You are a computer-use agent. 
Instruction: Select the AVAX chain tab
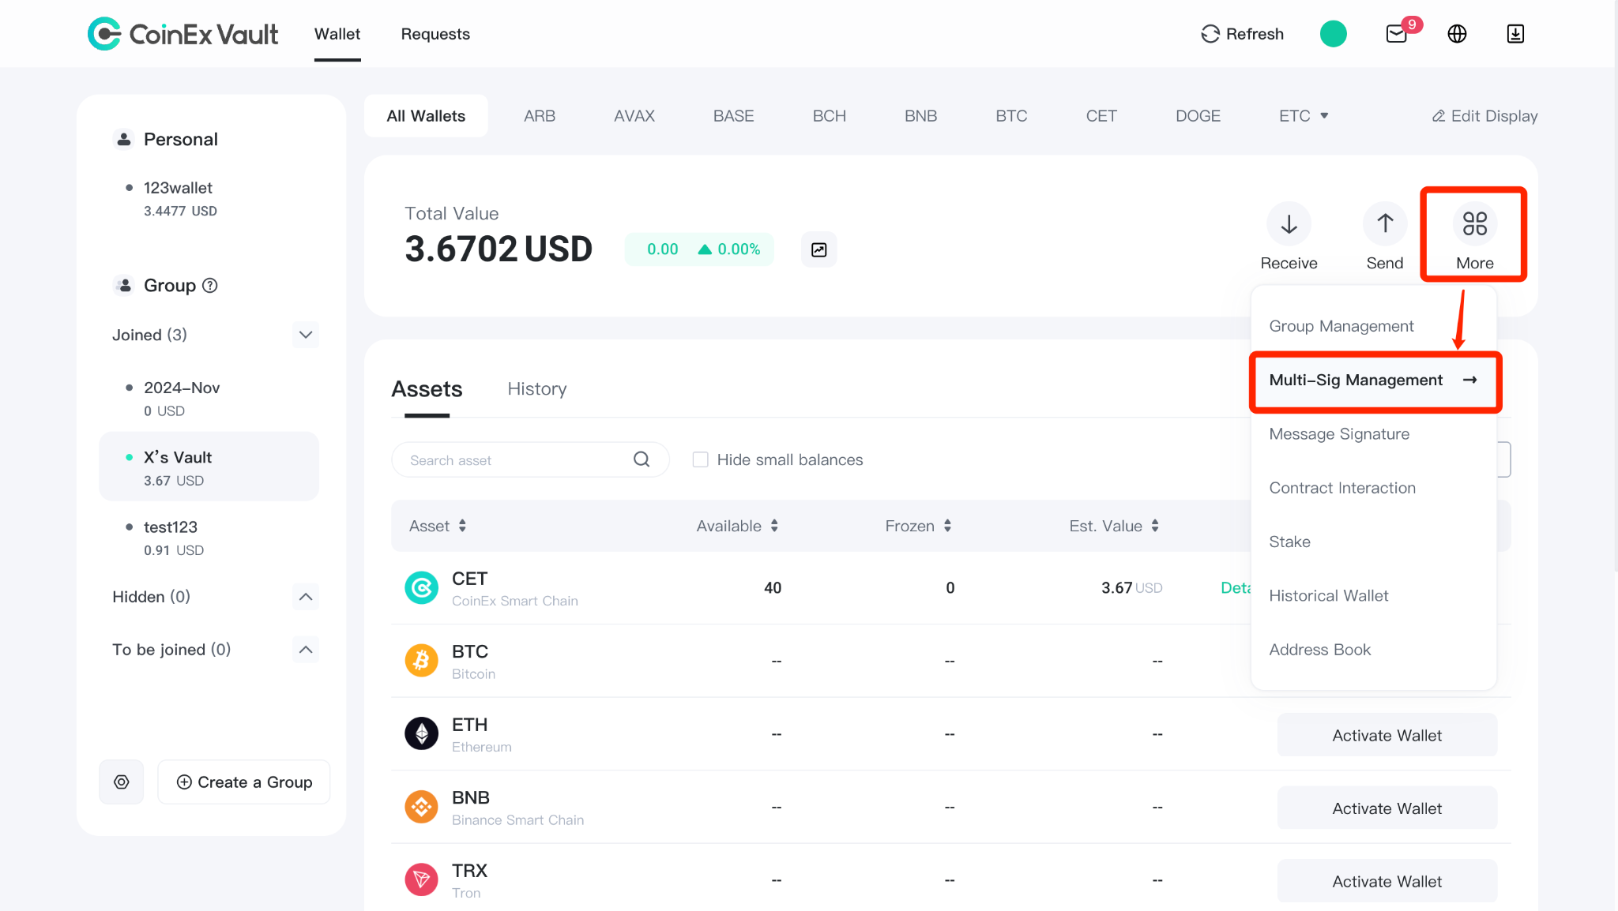pyautogui.click(x=634, y=116)
